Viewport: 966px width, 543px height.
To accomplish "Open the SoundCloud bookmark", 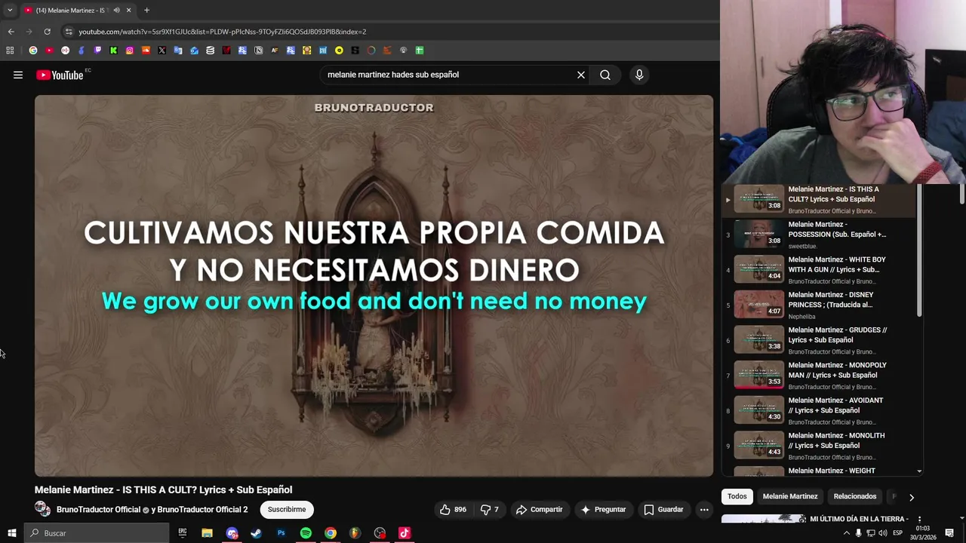I will (146, 51).
